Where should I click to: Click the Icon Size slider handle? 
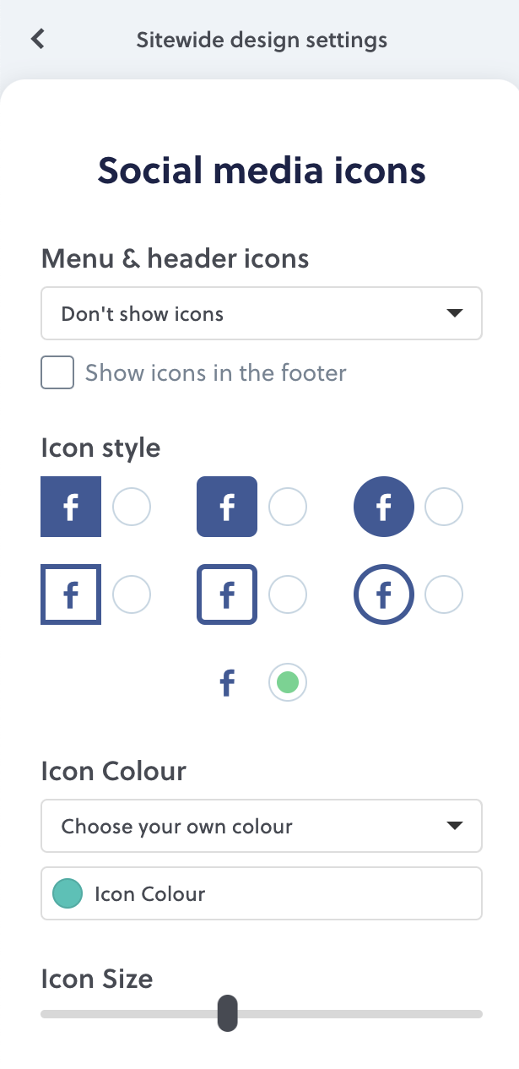coord(228,1013)
